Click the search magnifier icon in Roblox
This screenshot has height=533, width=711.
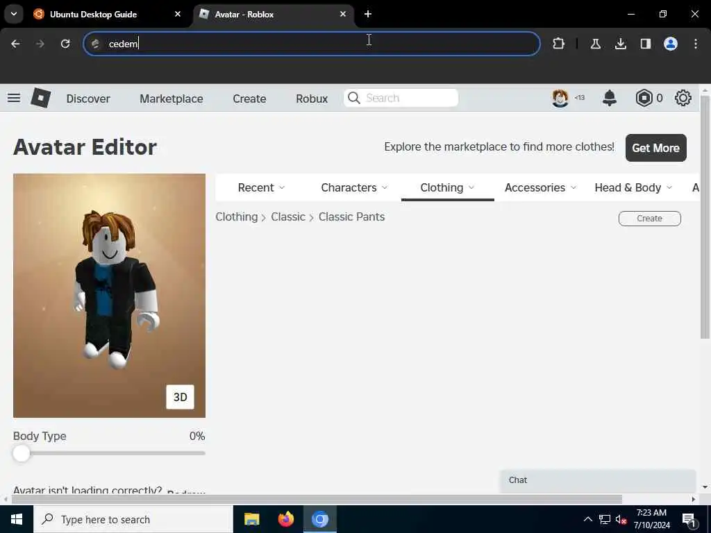(x=354, y=98)
